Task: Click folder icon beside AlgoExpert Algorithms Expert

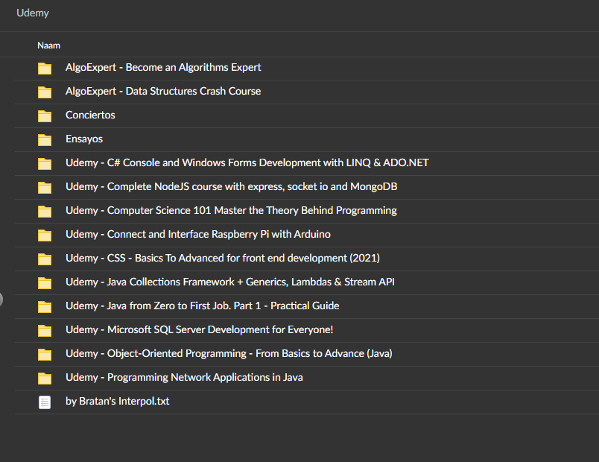Action: coord(45,68)
